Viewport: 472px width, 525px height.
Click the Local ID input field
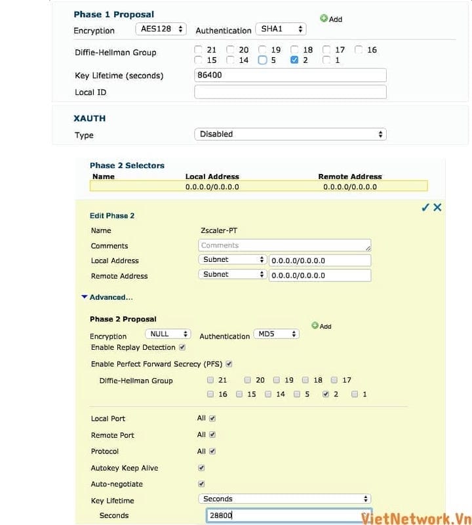[x=290, y=92]
